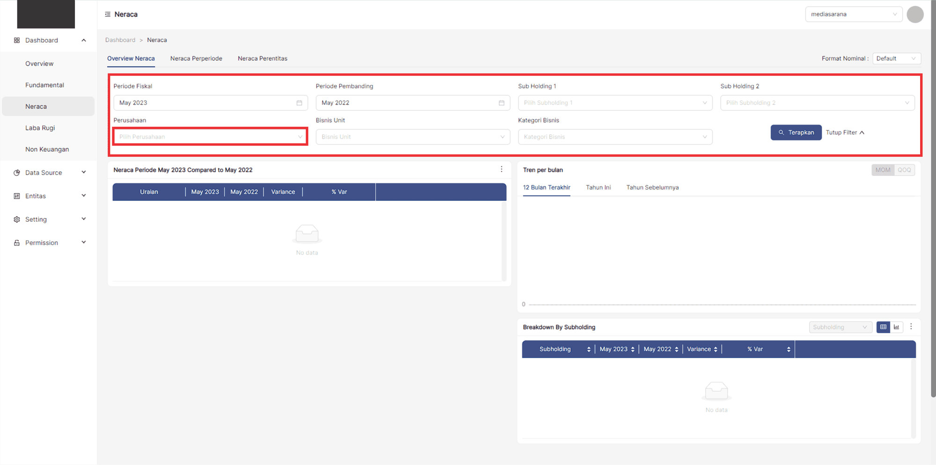Image resolution: width=936 pixels, height=465 pixels.
Task: Select the Tahun Ini trend tab
Action: click(598, 188)
